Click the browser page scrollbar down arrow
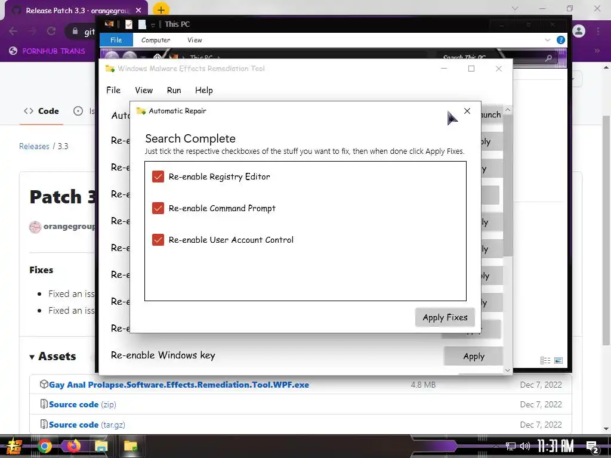611x458 pixels. click(606, 429)
